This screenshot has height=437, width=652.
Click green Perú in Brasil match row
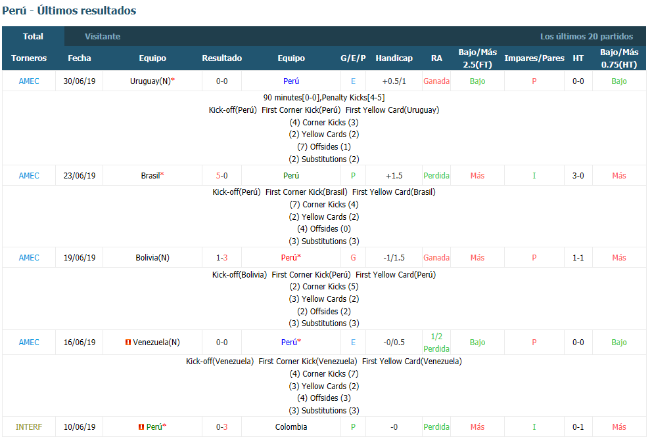(291, 176)
